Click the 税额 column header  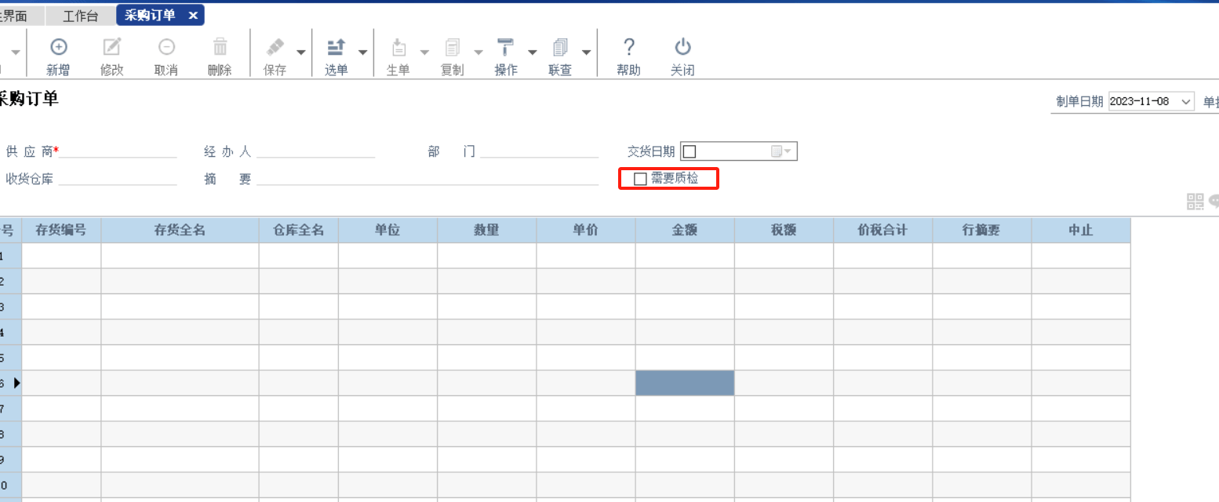tap(784, 231)
